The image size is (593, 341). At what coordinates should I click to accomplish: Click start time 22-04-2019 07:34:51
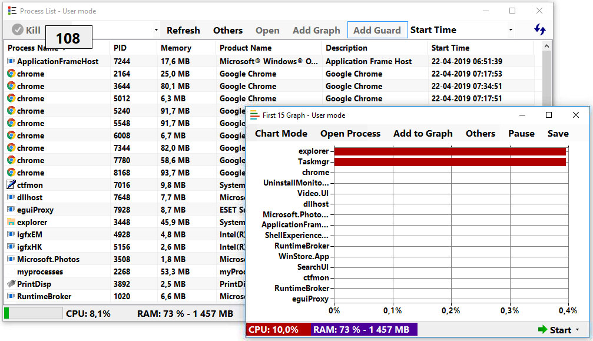pos(466,86)
